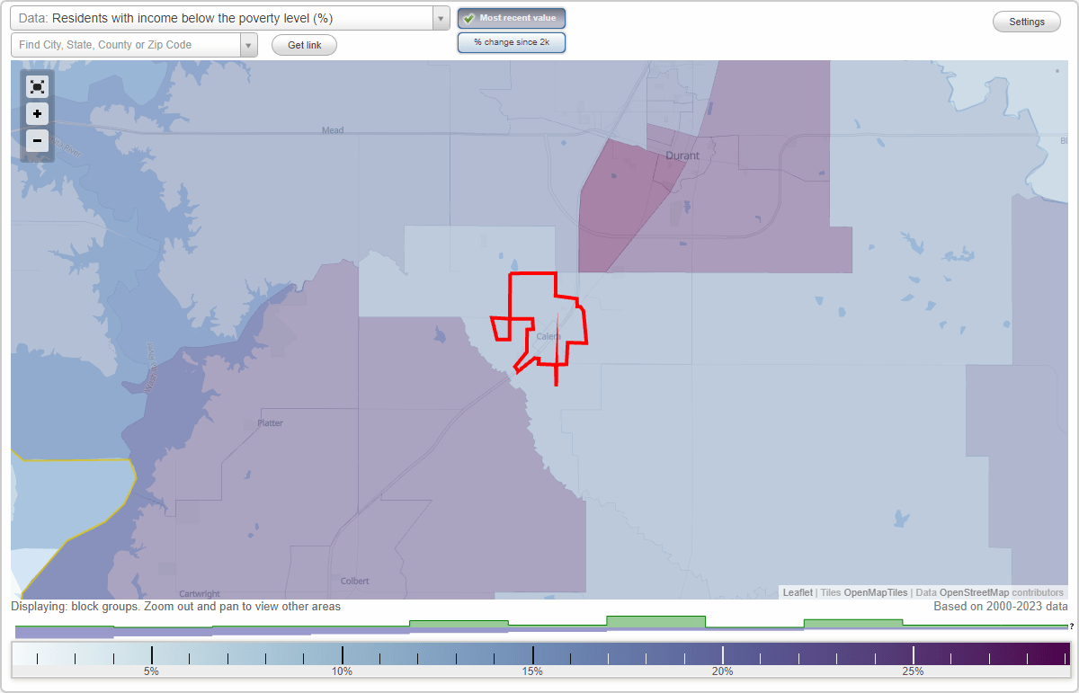Click the full map extent icon
Screen dimensions: 1079x693
[37, 86]
